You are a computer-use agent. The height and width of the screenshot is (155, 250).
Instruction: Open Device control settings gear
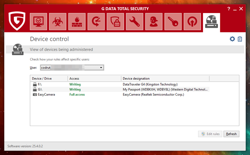coord(232,39)
